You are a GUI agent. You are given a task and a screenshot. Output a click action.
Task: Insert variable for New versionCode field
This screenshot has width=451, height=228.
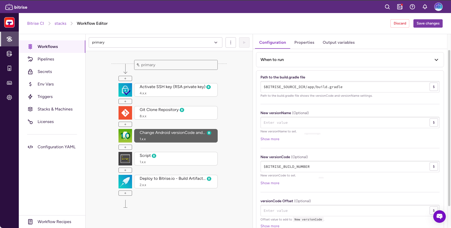pos(434,167)
